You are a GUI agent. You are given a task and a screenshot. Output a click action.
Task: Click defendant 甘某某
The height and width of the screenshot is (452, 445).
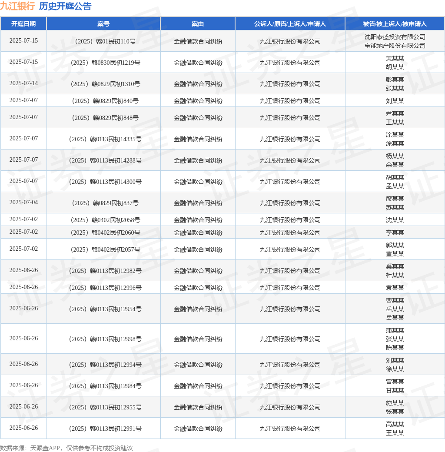(395, 391)
